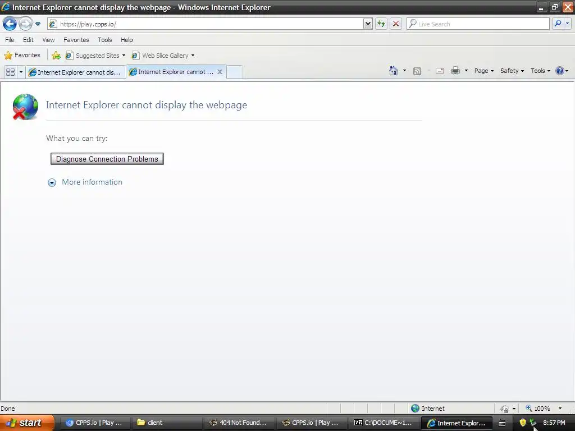Click the network connection tray icon
Image resolution: width=575 pixels, height=431 pixels.
coord(532,423)
